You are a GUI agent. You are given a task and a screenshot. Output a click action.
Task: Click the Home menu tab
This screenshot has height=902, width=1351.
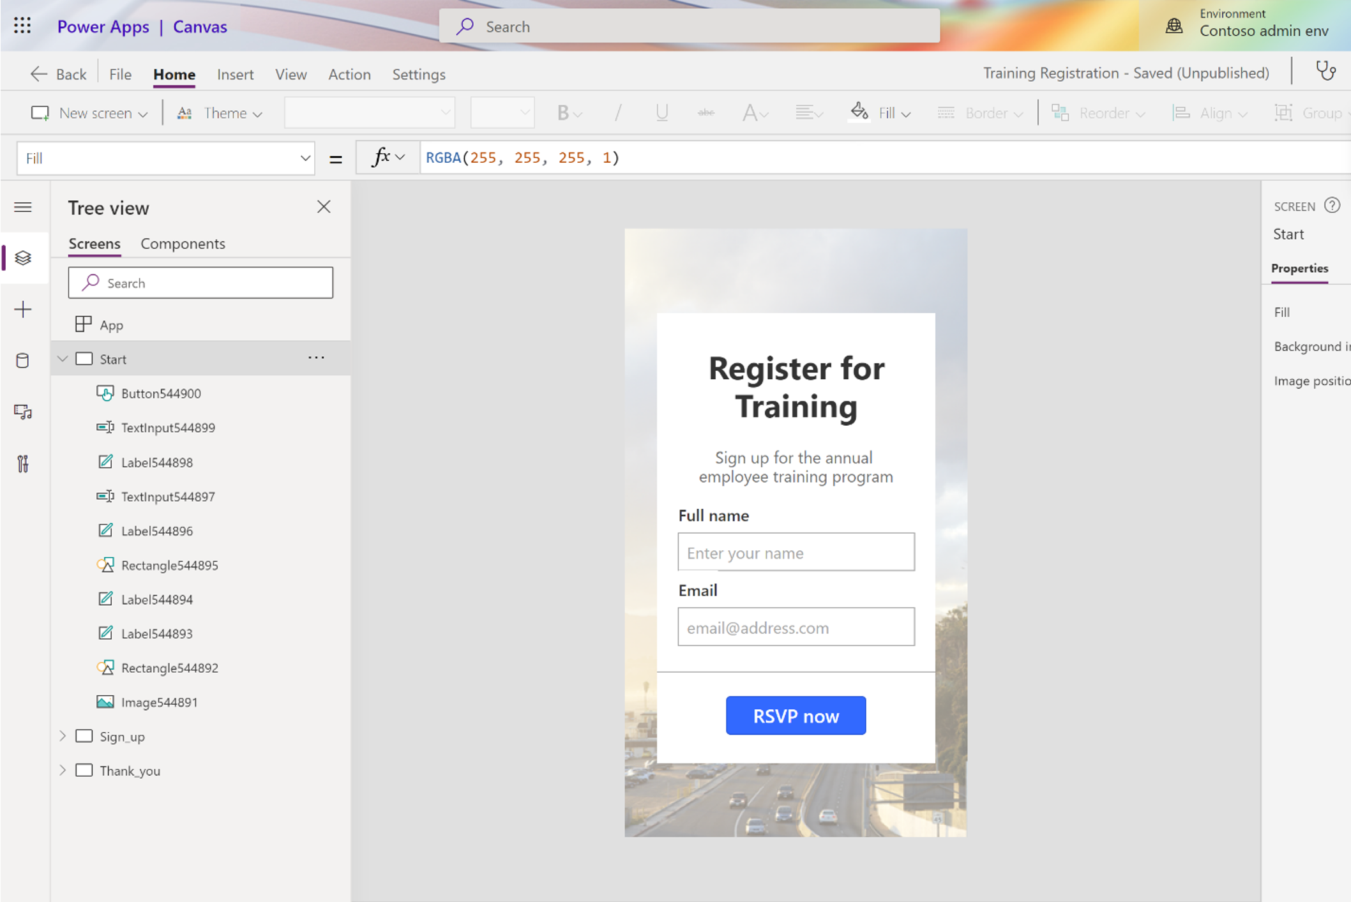click(174, 73)
